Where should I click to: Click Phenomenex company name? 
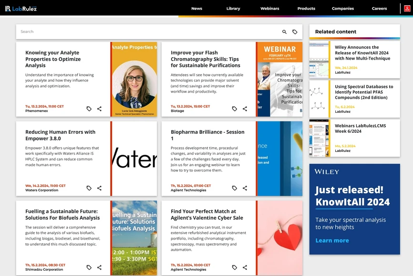tap(37, 111)
